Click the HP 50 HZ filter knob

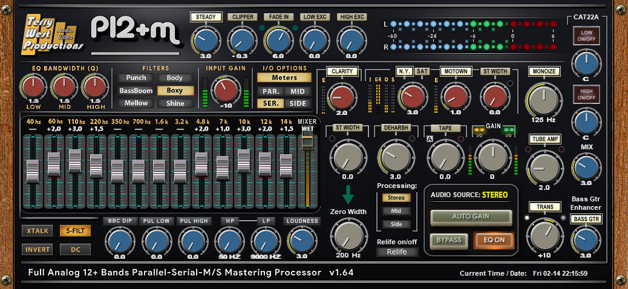tap(229, 241)
